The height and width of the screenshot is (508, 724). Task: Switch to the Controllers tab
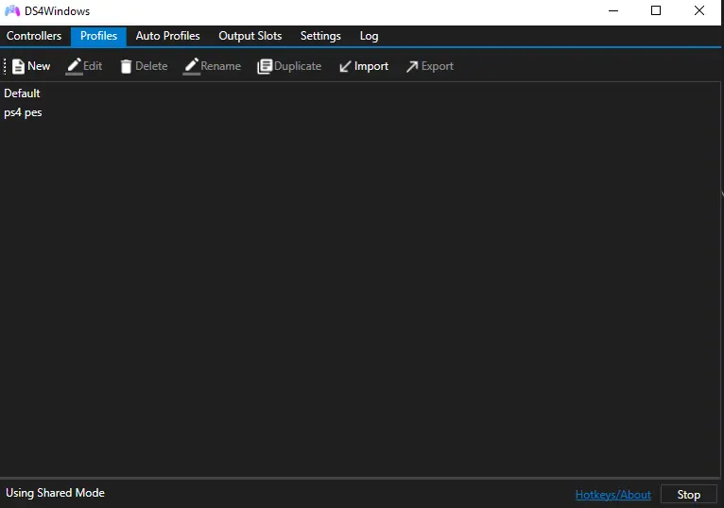(x=34, y=36)
